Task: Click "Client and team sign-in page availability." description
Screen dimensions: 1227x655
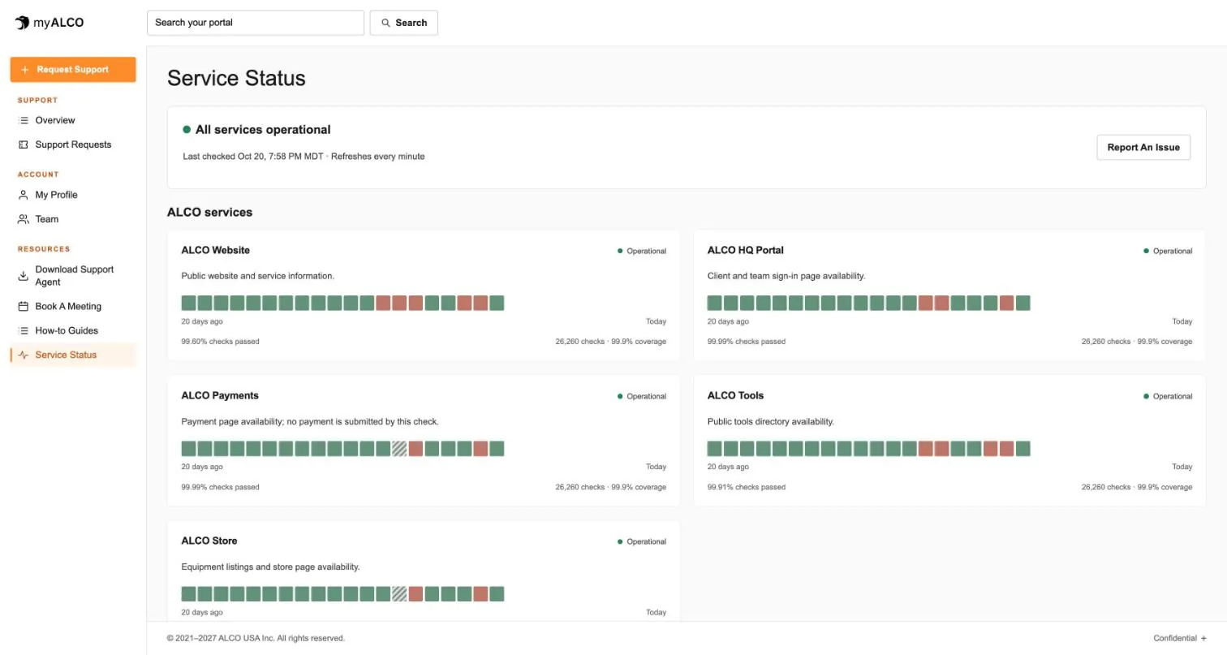Action: [x=786, y=276]
